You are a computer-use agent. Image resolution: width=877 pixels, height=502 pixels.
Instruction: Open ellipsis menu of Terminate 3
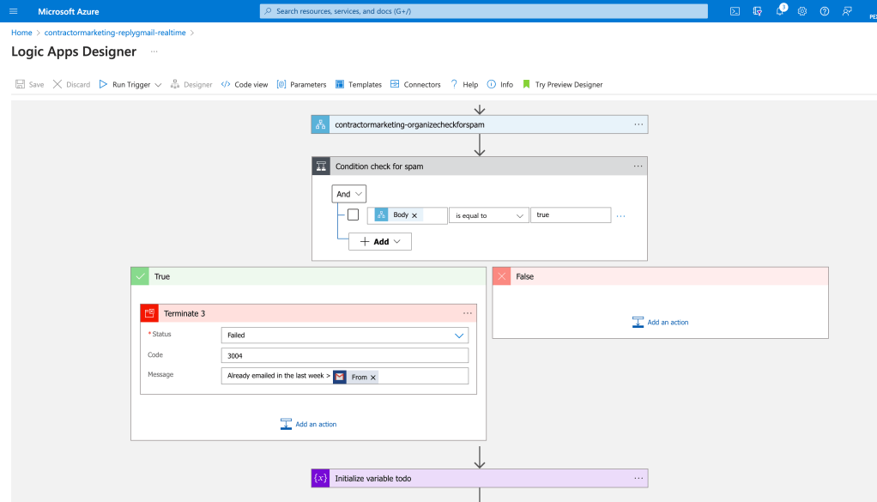(x=468, y=313)
